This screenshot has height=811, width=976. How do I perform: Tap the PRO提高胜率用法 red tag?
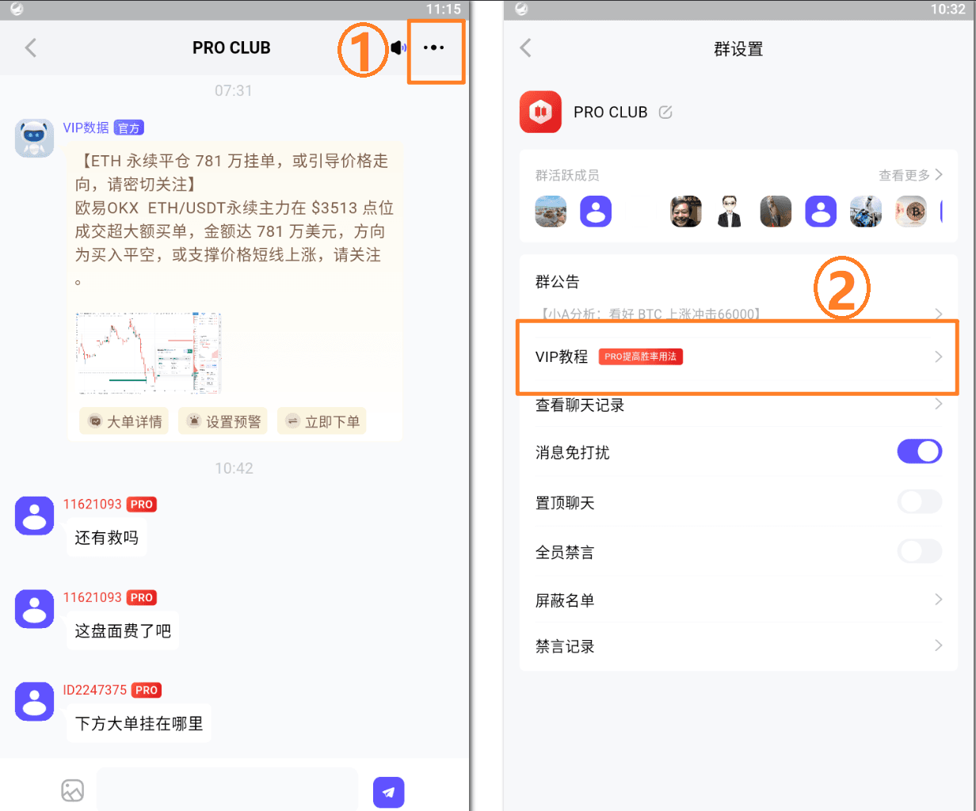coord(640,356)
